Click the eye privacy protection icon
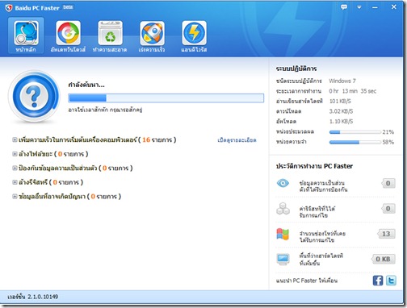This screenshot has height=308, width=407. point(283,183)
